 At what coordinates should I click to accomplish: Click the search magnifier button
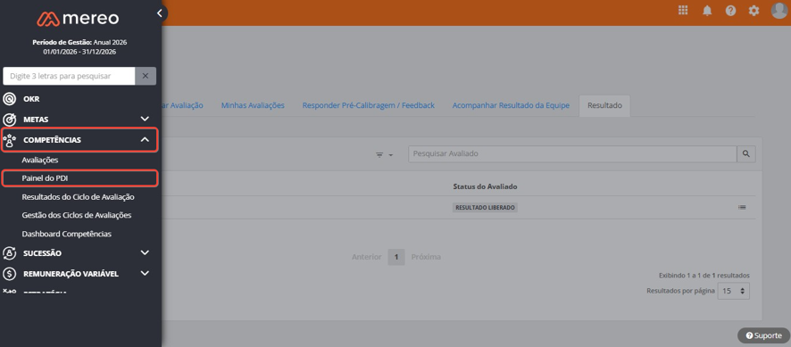pos(746,154)
